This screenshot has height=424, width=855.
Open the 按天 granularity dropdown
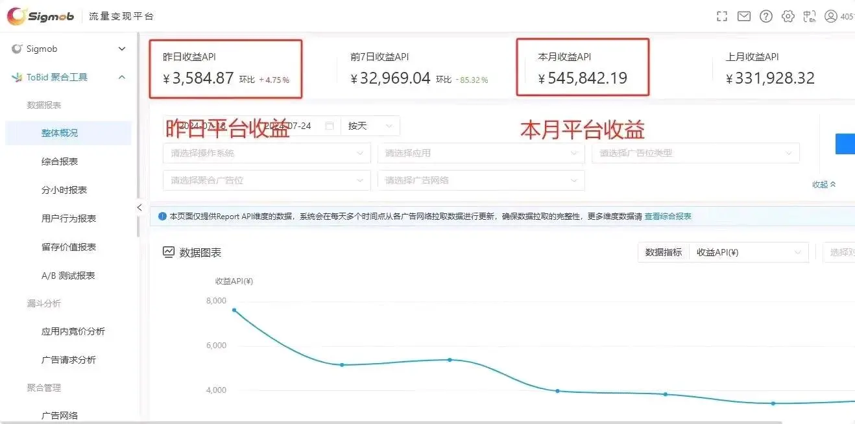370,126
